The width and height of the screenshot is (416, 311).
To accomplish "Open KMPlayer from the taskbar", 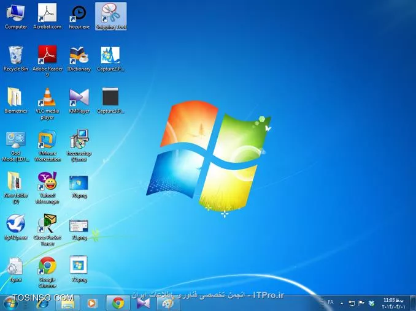I will coord(143,303).
